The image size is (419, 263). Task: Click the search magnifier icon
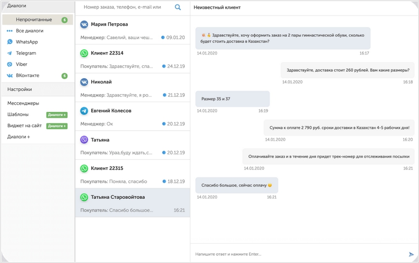(x=178, y=8)
